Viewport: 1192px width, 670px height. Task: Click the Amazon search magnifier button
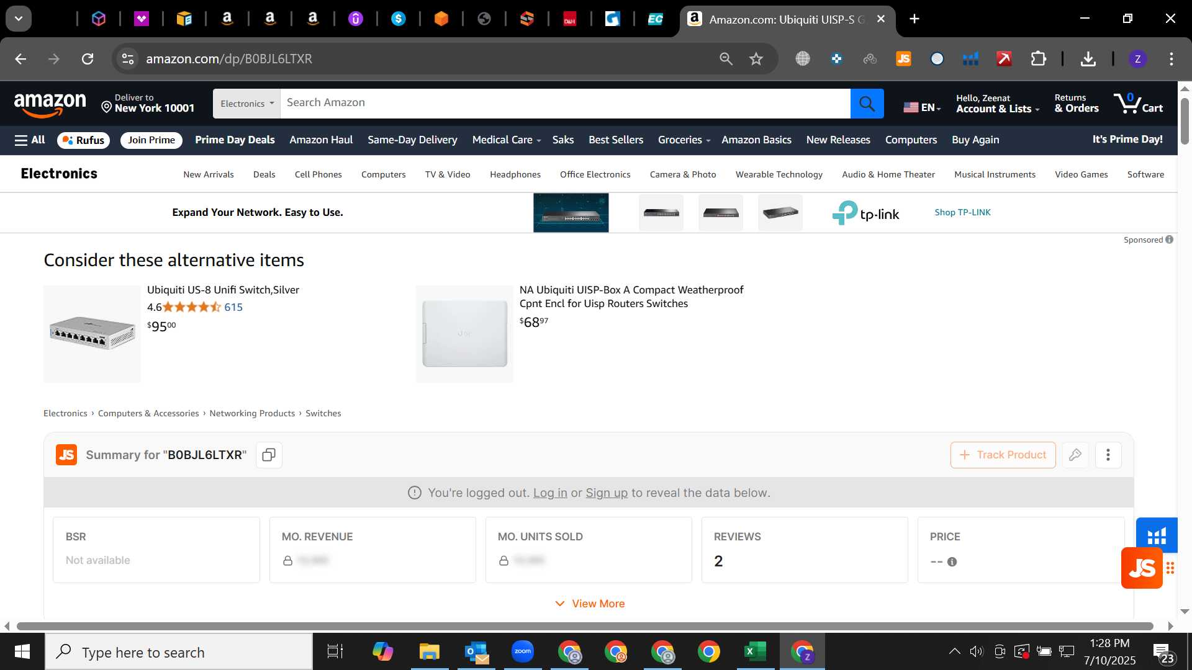[867, 104]
